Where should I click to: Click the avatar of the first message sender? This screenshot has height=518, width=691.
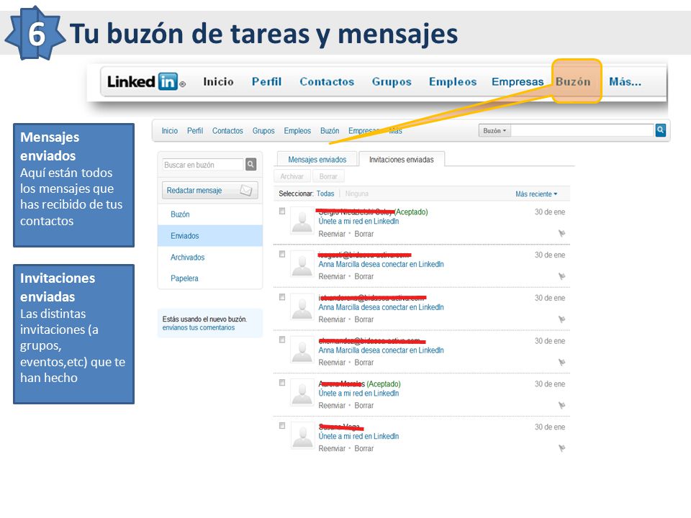point(302,221)
